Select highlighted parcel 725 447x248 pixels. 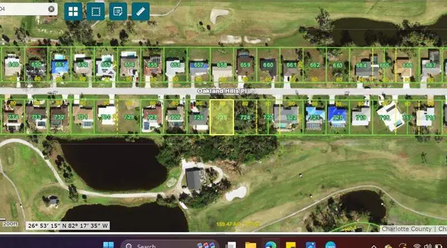[x=222, y=118]
